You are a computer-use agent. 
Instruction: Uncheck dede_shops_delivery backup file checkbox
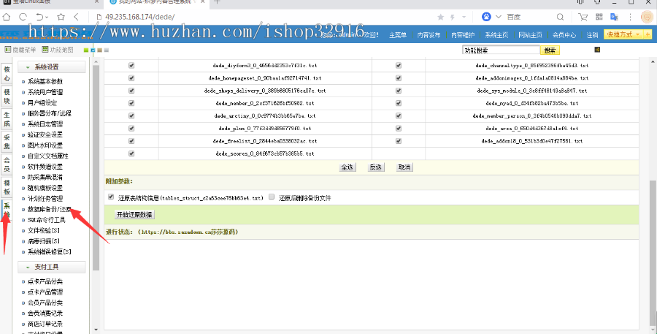tap(131, 91)
